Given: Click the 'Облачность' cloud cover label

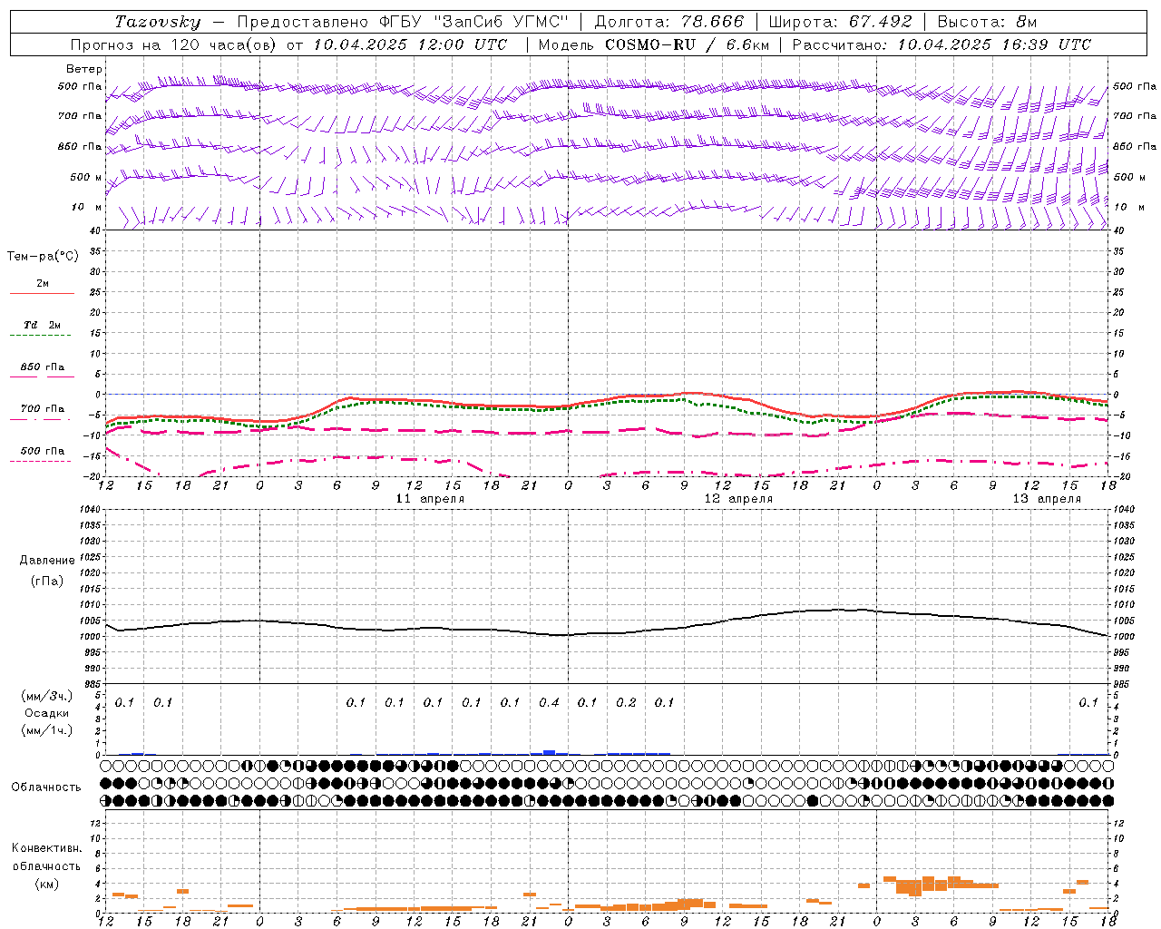Looking at the screenshot, I should 46,787.
